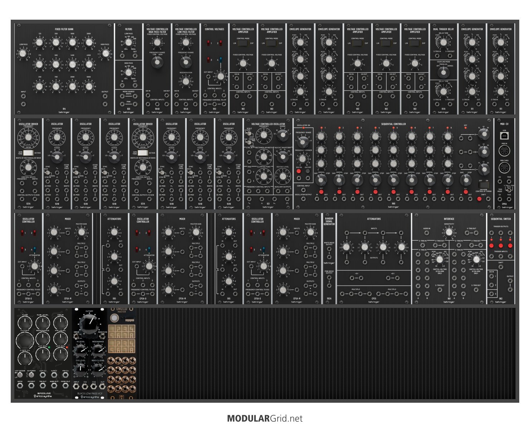Toggle switch 1 on Control Voltages 992 module
The height and width of the screenshot is (426, 530).
point(208,43)
